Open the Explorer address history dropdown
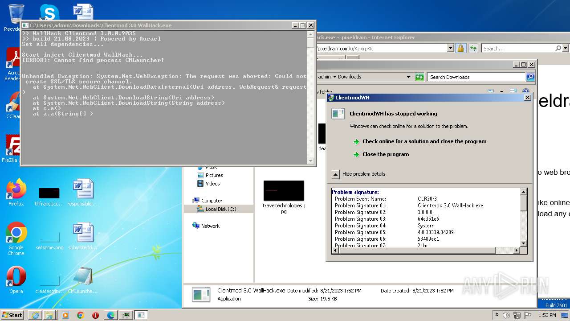The image size is (570, 321). (408, 77)
